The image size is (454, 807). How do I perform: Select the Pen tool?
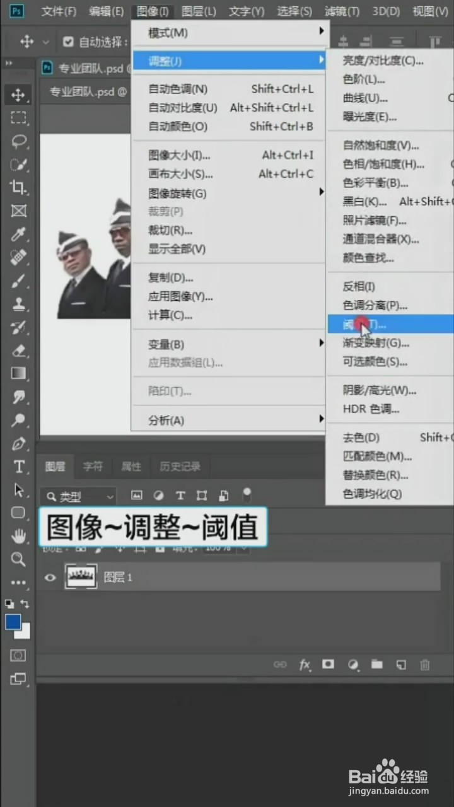(x=18, y=443)
